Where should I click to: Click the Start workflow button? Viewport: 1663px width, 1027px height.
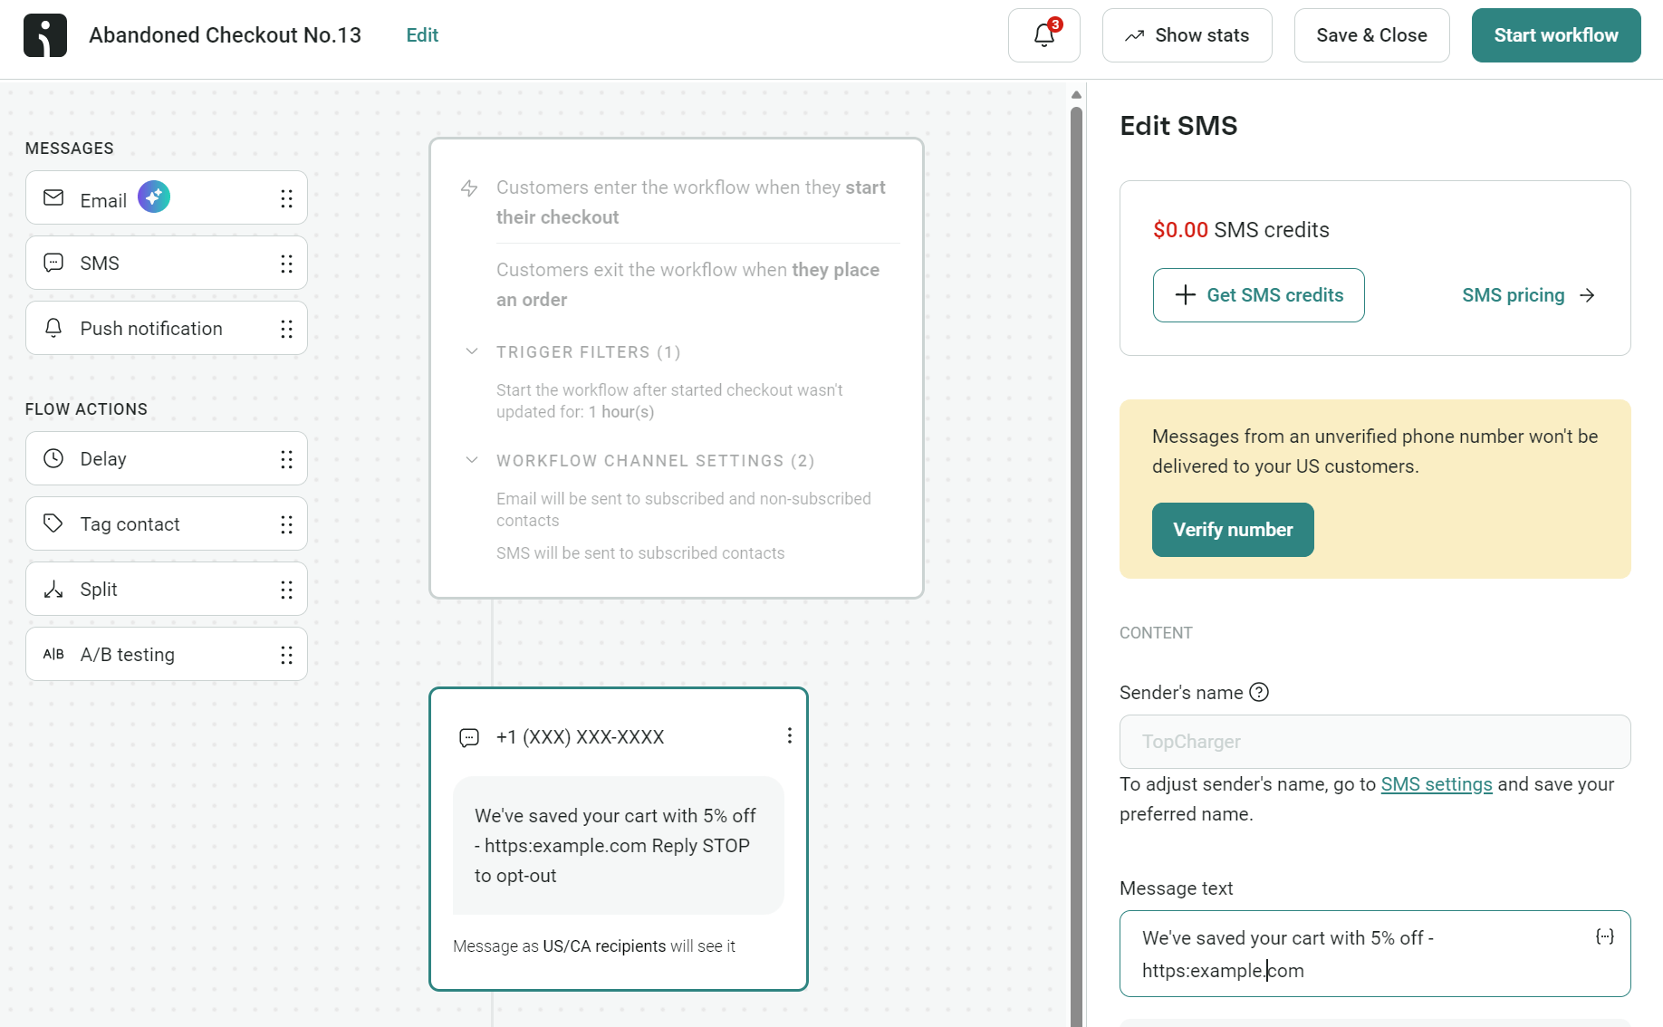pos(1555,34)
